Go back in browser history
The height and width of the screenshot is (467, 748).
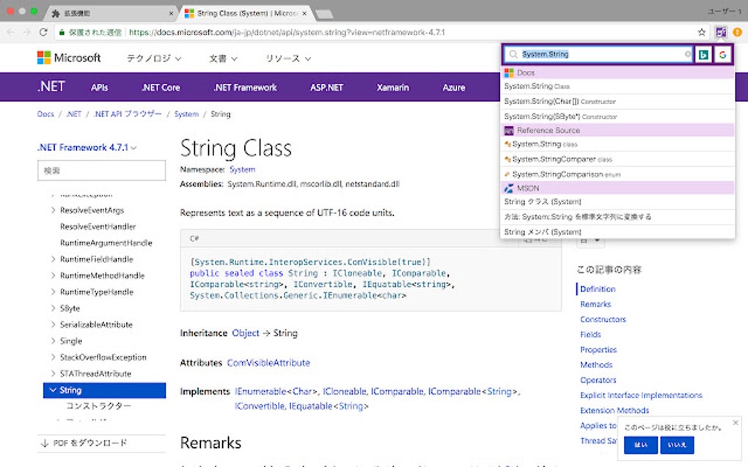(x=10, y=32)
